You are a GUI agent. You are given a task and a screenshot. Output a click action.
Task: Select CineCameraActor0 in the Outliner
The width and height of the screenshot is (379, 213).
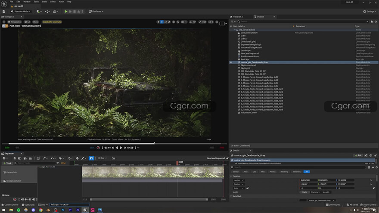point(249,33)
